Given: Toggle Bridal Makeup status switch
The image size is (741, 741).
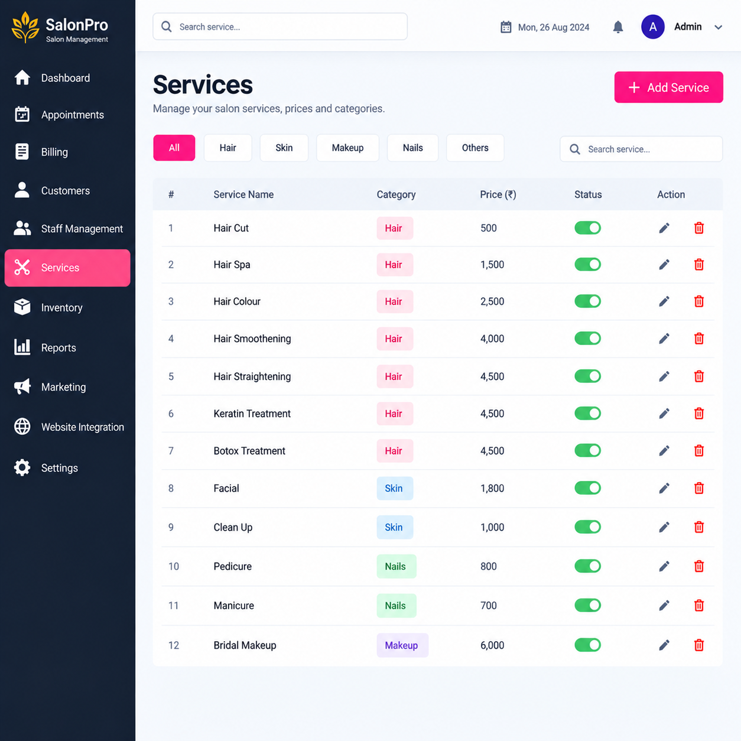Looking at the screenshot, I should coord(587,645).
